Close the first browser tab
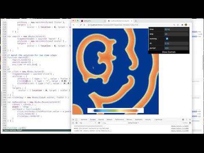 105,21
